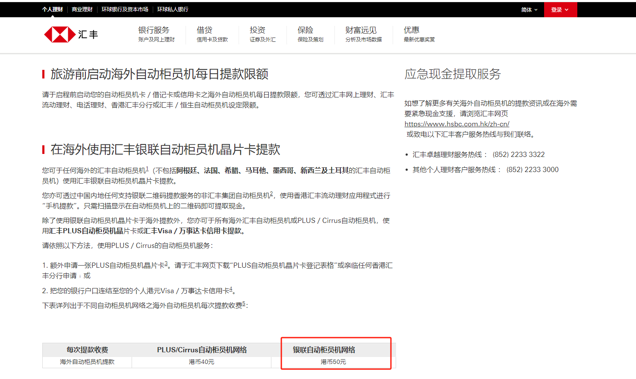Open the 环球私人银行 section
Image resolution: width=636 pixels, height=379 pixels.
[173, 9]
